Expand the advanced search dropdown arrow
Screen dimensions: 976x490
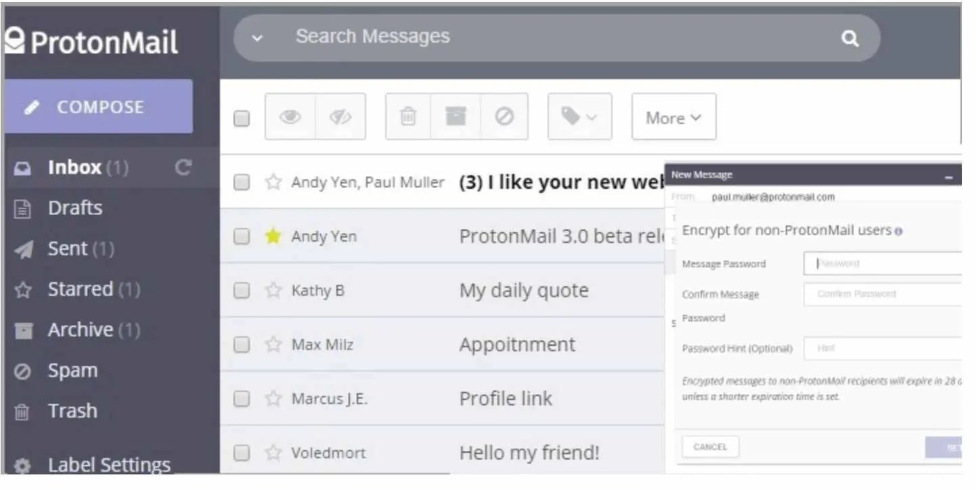pyautogui.click(x=257, y=38)
